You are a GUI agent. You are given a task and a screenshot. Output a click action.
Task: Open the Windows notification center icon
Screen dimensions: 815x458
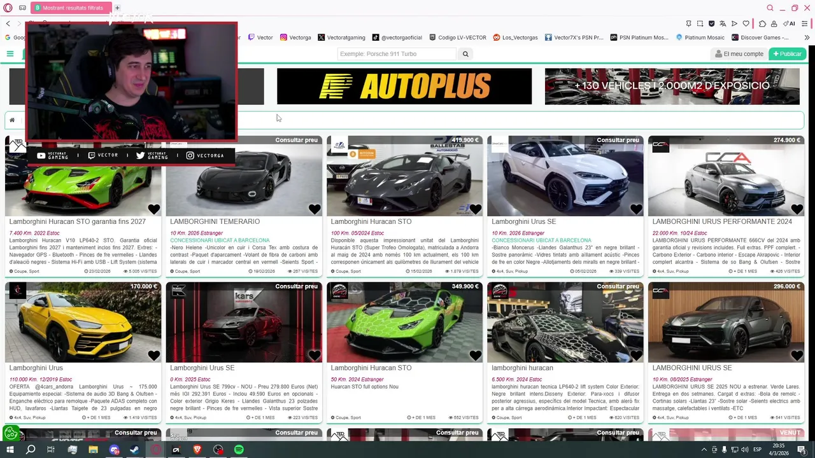tap(804, 450)
